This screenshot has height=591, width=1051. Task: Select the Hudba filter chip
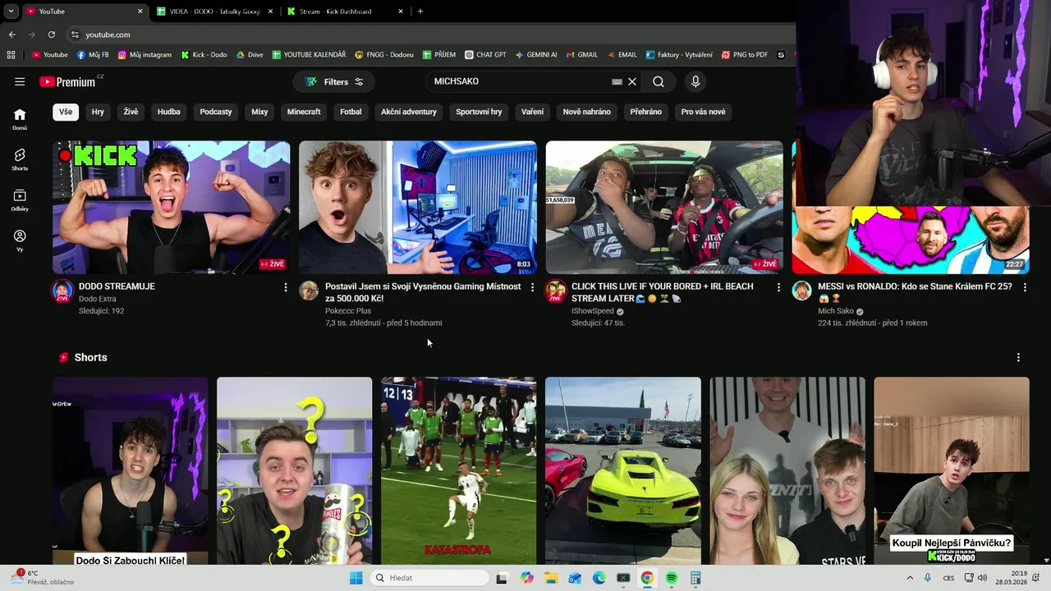(x=168, y=112)
